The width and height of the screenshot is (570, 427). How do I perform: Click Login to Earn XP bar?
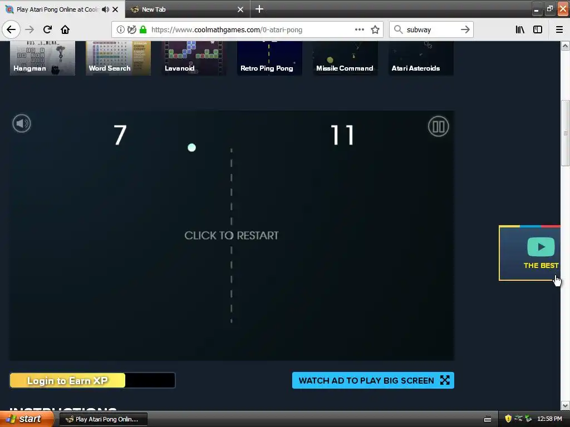(92, 380)
